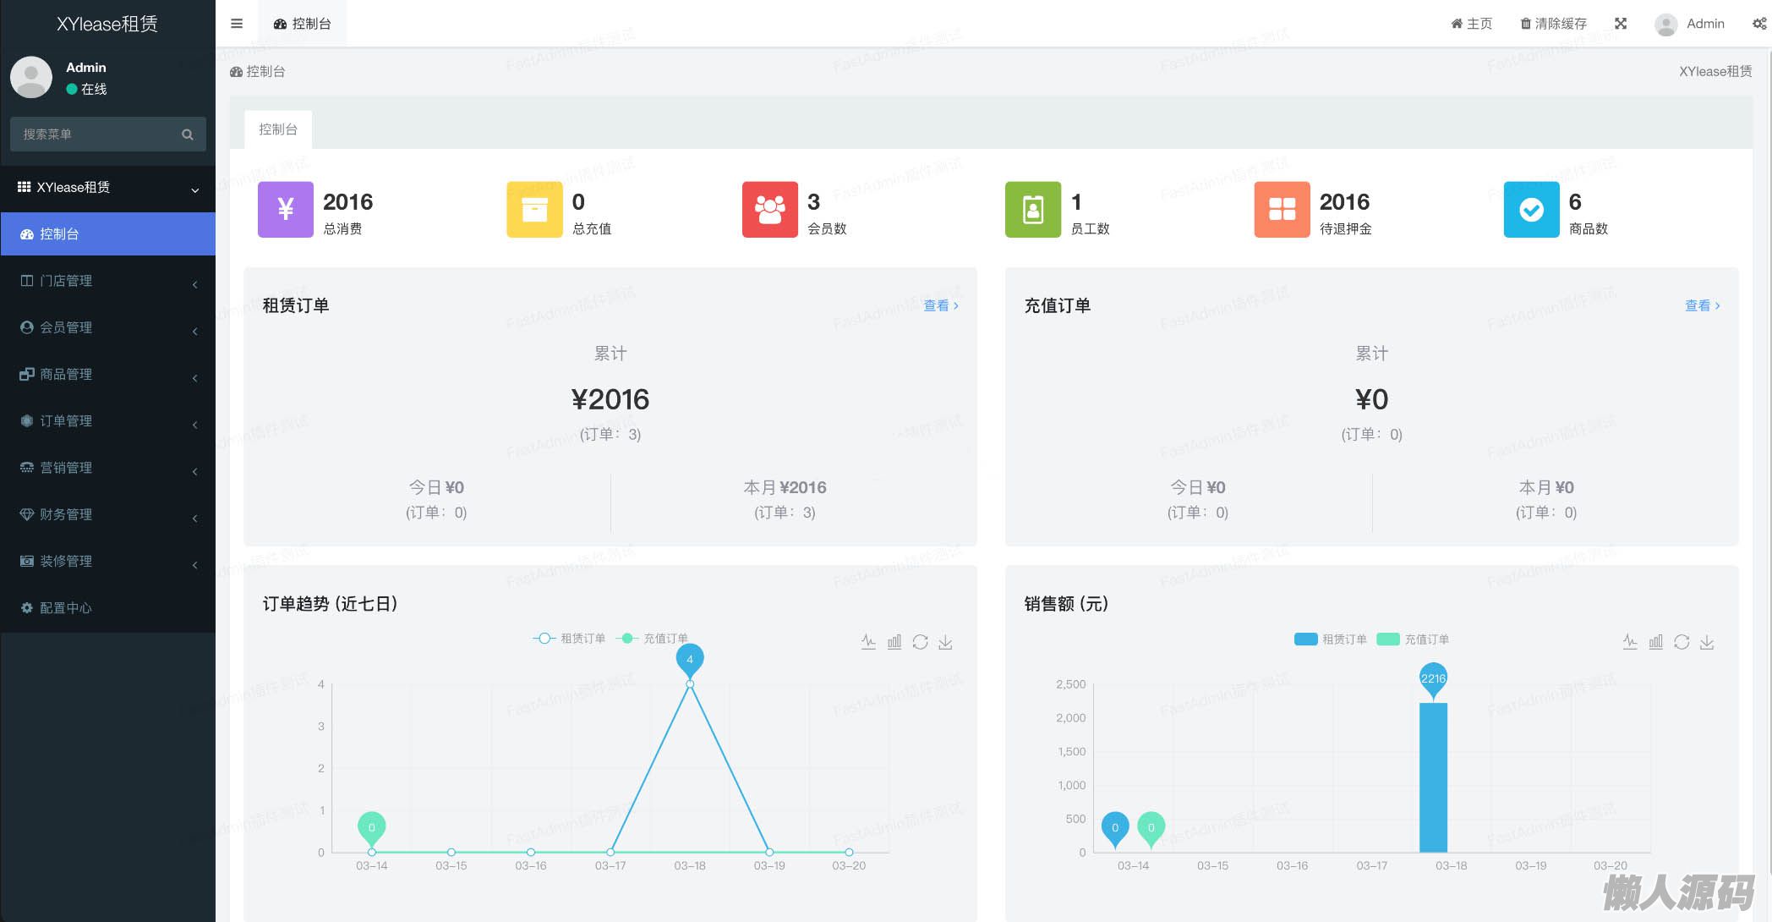The image size is (1772, 922).
Task: Click the 搜索菜单 input field
Action: [x=93, y=134]
